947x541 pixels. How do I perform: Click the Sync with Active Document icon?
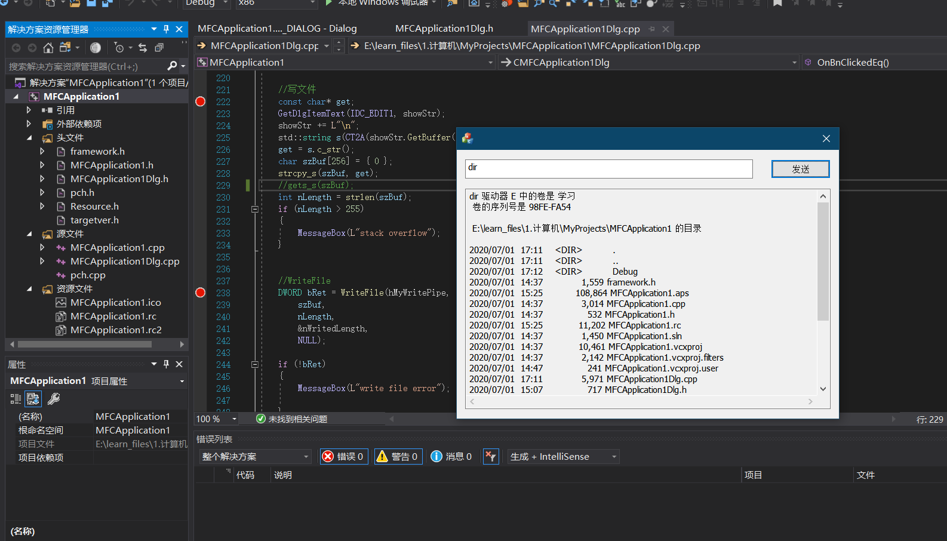[x=142, y=48]
